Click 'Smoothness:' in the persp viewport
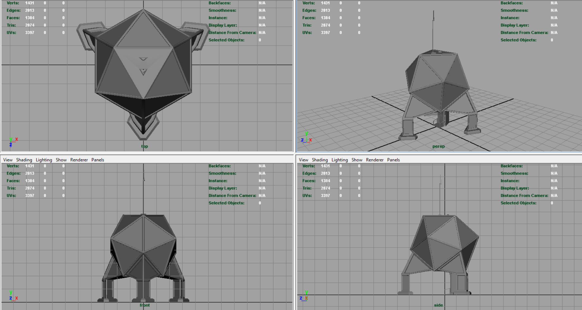The width and height of the screenshot is (582, 310). tap(514, 10)
